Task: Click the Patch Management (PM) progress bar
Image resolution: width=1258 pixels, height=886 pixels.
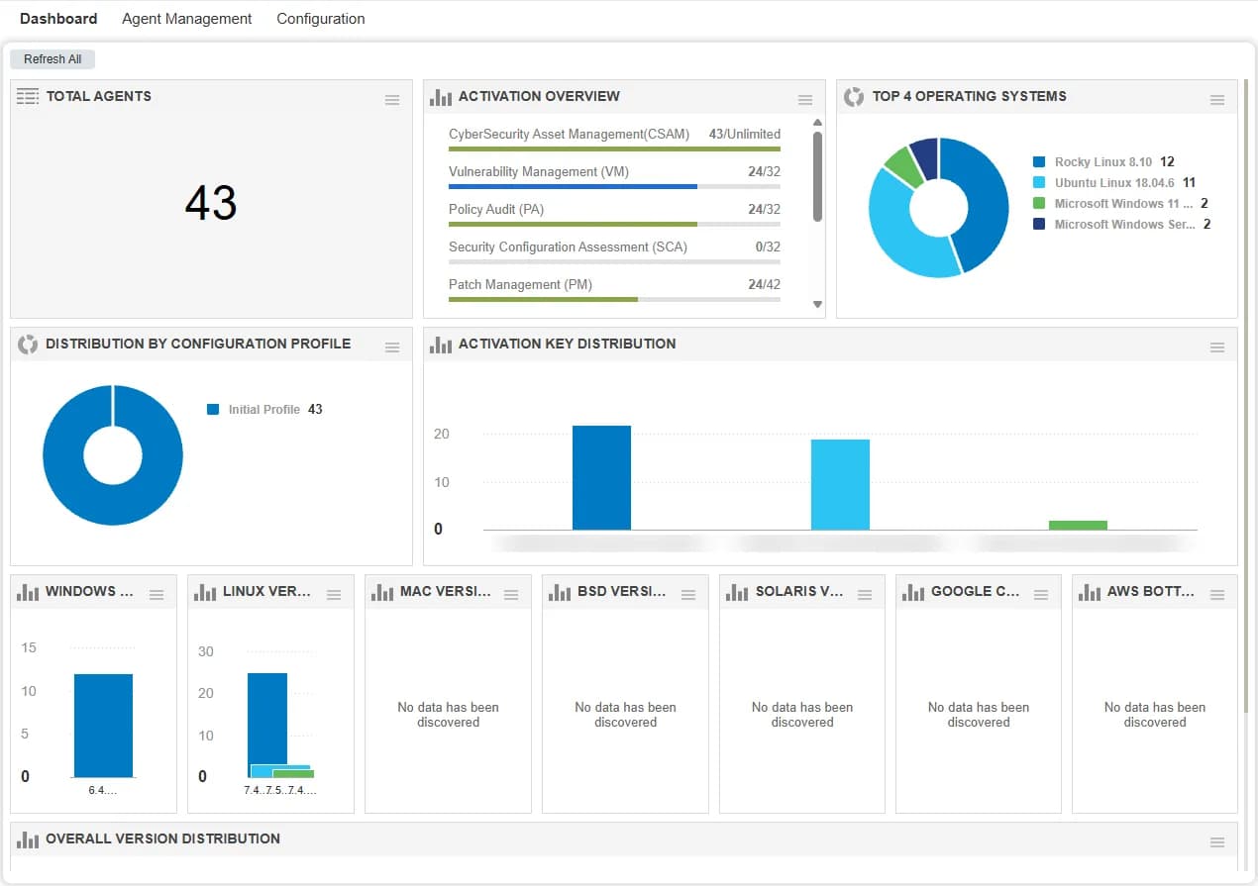Action: tap(614, 299)
